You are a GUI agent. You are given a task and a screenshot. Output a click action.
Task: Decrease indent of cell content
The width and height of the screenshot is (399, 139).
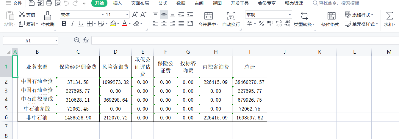[181, 15]
